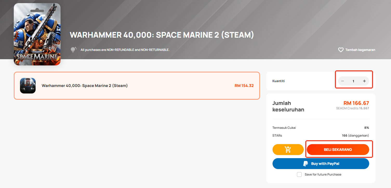Click the RM 154.32 price on product row
Image resolution: width=391 pixels, height=188 pixels.
244,86
